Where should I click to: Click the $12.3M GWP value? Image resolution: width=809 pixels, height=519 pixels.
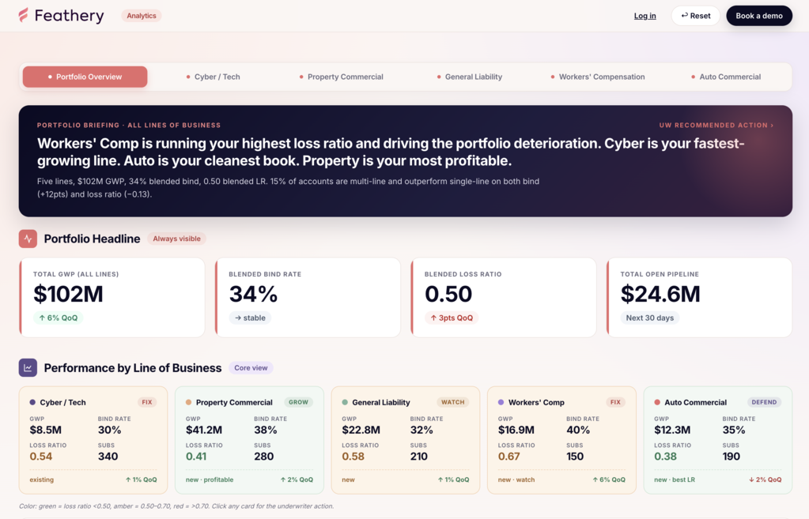(x=672, y=431)
